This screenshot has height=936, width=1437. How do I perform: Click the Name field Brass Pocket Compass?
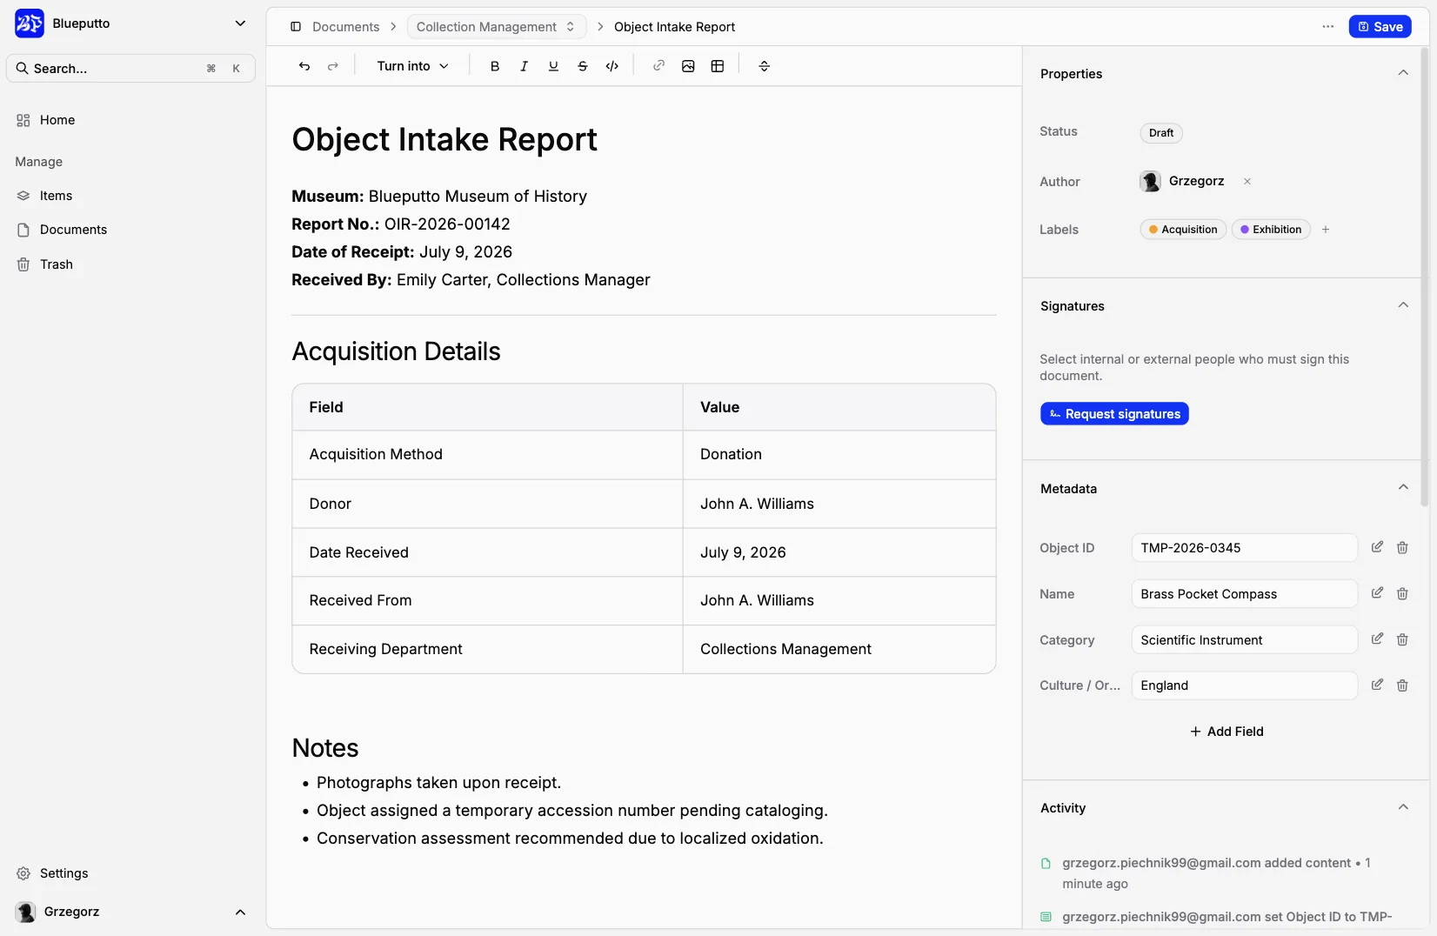point(1245,594)
